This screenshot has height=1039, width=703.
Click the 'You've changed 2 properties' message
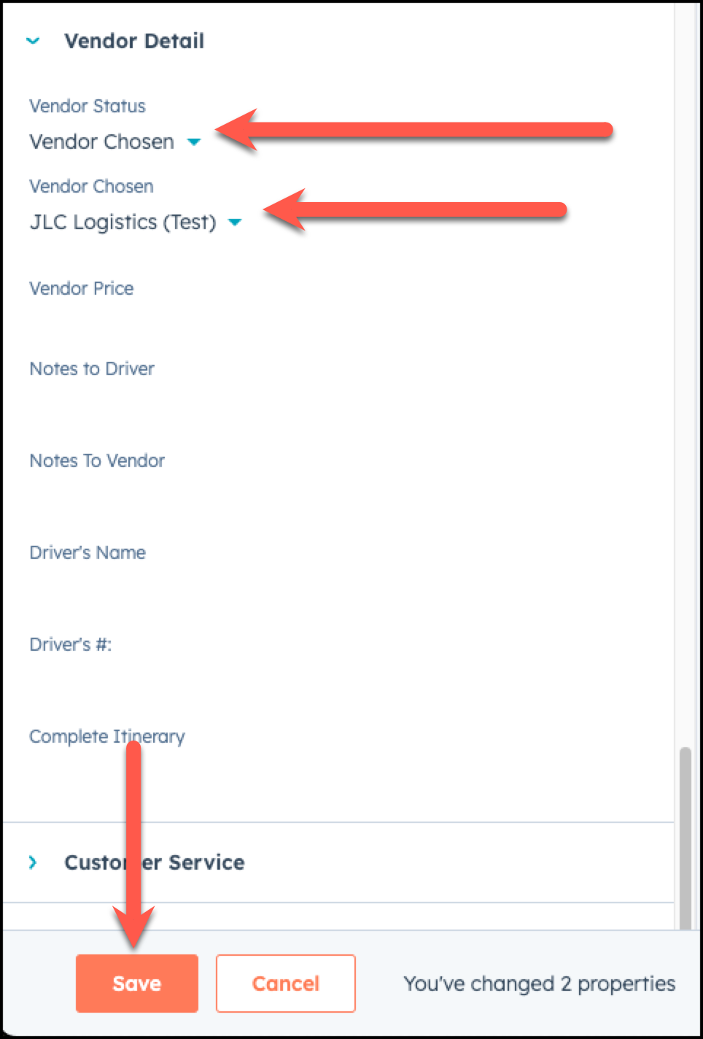point(540,984)
